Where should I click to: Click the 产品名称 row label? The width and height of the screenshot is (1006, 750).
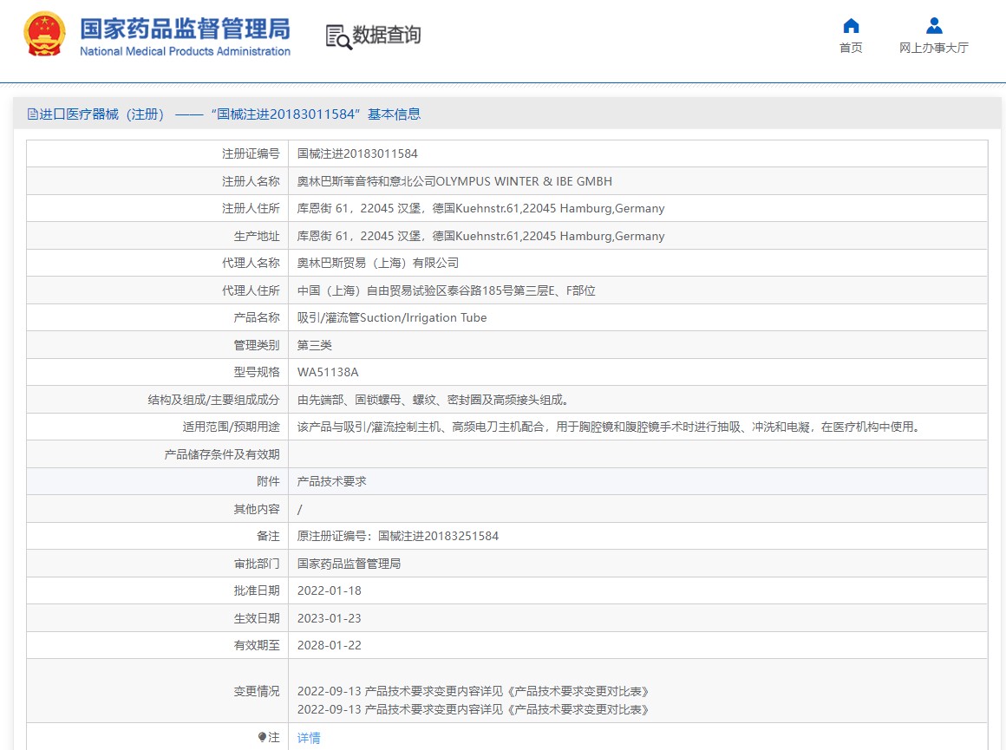pyautogui.click(x=257, y=317)
